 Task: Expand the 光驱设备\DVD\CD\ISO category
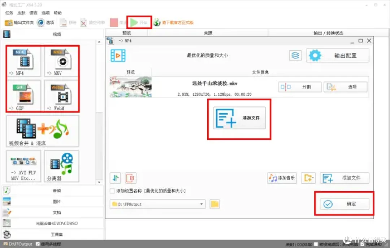pos(52,223)
